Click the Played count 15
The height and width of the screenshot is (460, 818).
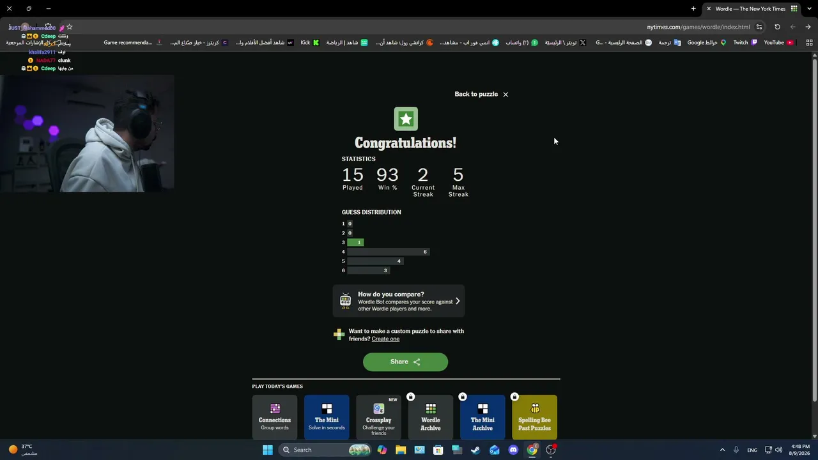coord(353,175)
